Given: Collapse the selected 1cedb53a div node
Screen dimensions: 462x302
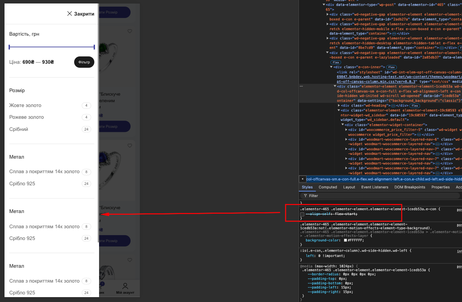Looking at the screenshot, I should point(335,86).
